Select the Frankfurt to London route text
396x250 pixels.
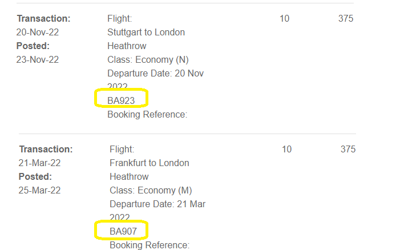(149, 163)
